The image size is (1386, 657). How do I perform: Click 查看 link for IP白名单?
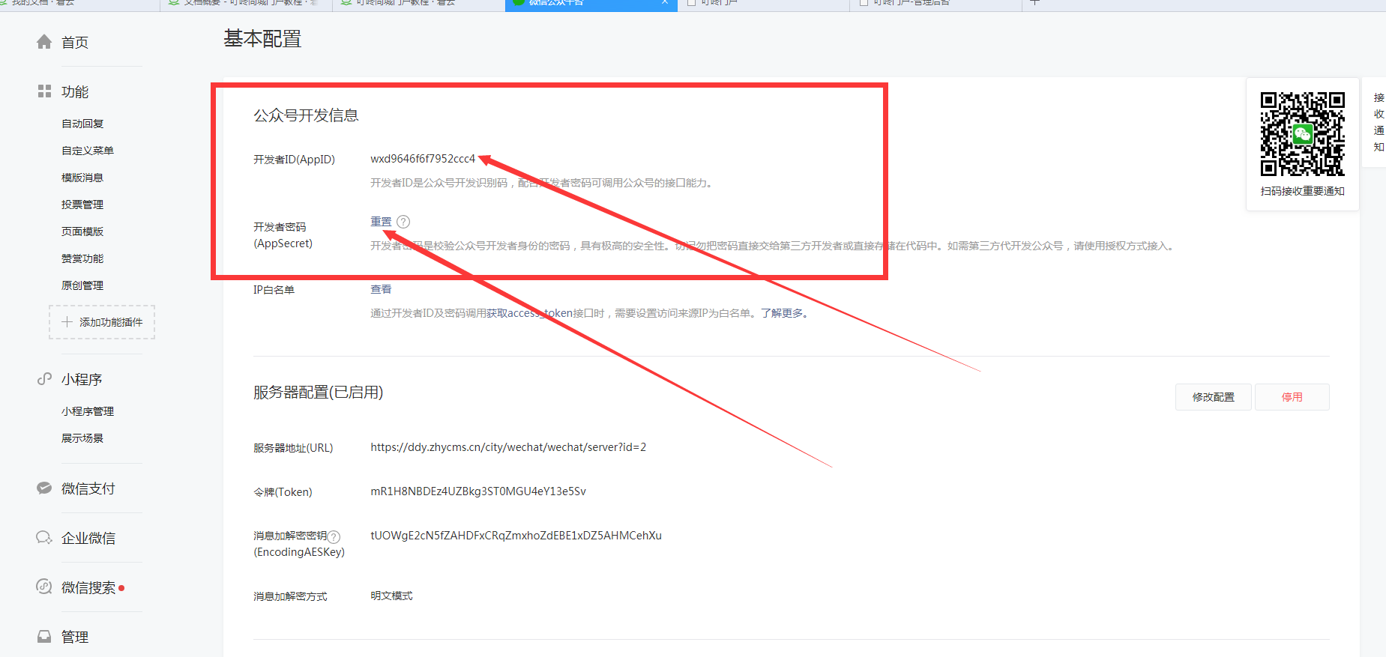381,289
